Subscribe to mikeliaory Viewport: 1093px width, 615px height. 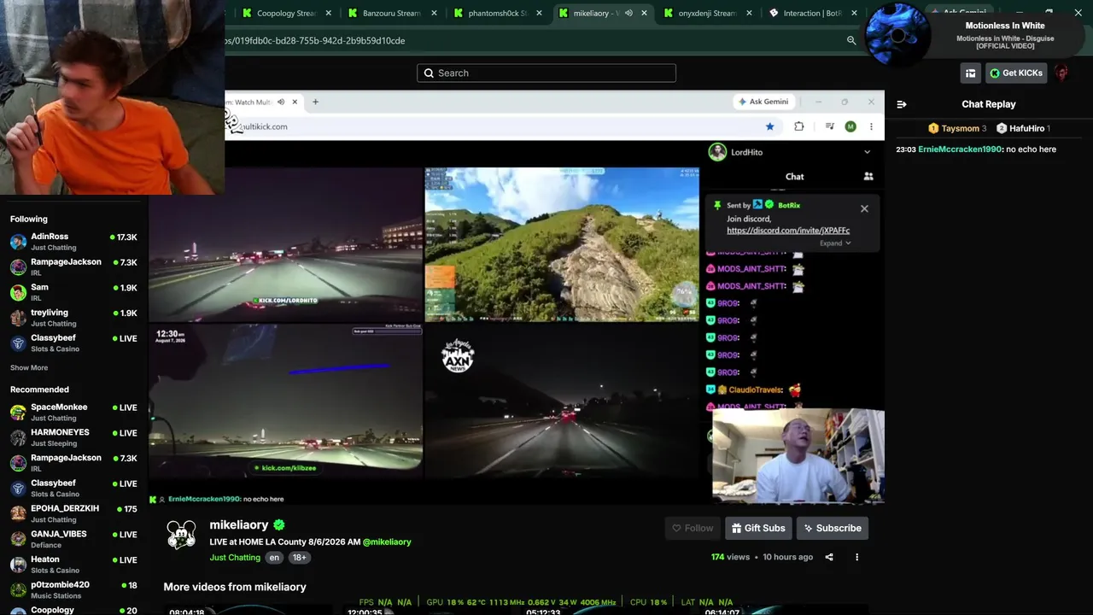833,528
